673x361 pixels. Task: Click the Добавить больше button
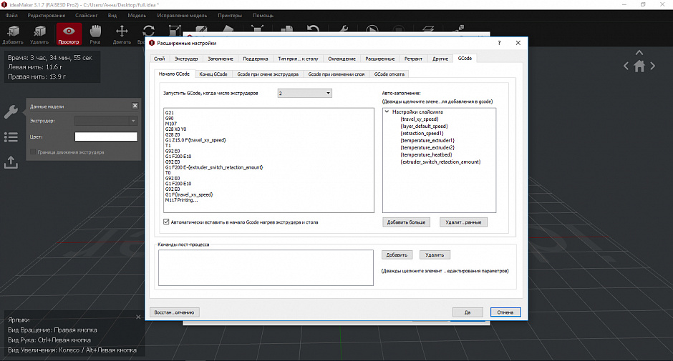(x=406, y=222)
